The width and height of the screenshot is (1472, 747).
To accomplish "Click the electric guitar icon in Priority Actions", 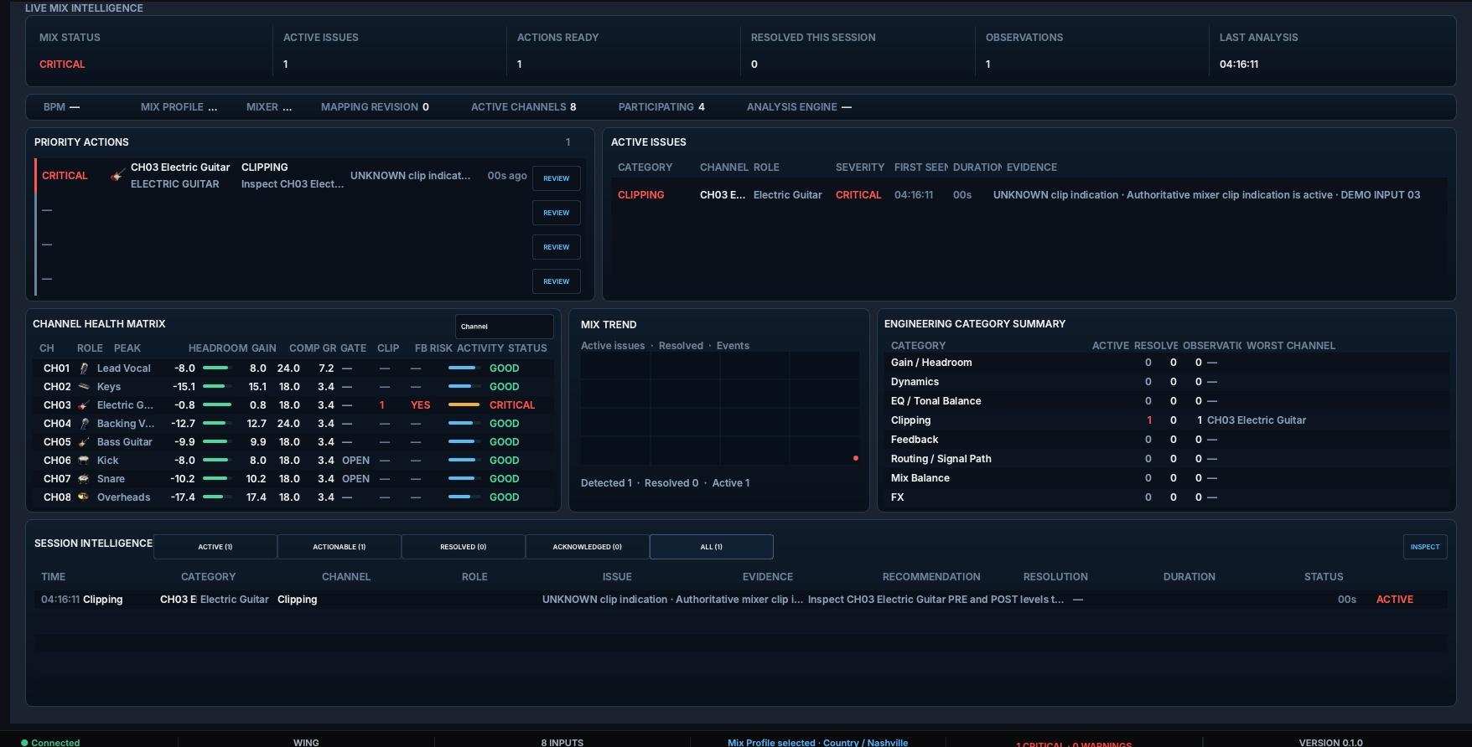I will click(x=117, y=175).
